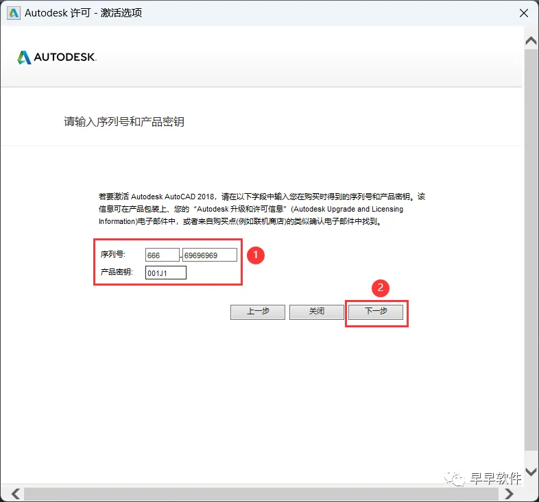Click the text Autodesk Upgrade and Licensing

[348, 209]
